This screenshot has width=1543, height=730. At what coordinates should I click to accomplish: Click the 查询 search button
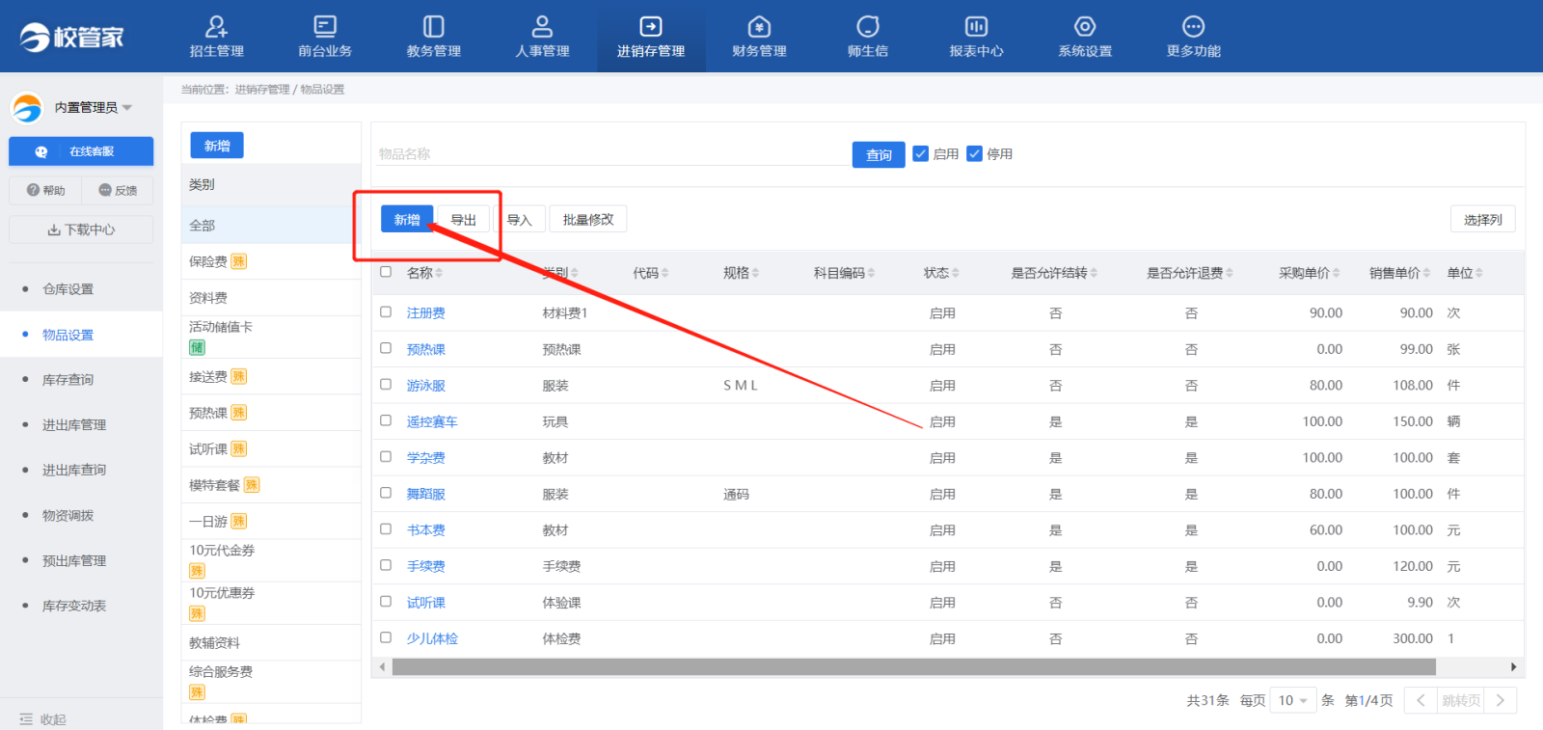click(879, 154)
